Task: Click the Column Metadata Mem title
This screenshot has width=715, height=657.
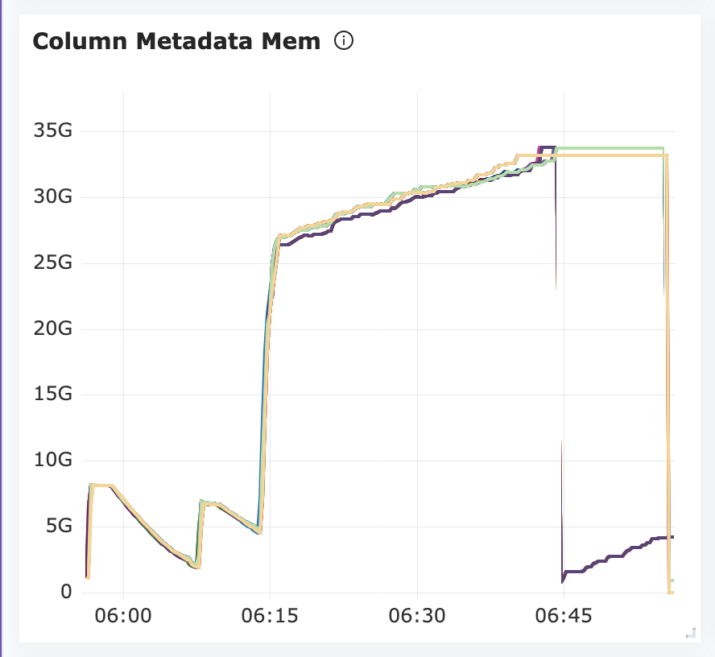Action: pos(176,41)
